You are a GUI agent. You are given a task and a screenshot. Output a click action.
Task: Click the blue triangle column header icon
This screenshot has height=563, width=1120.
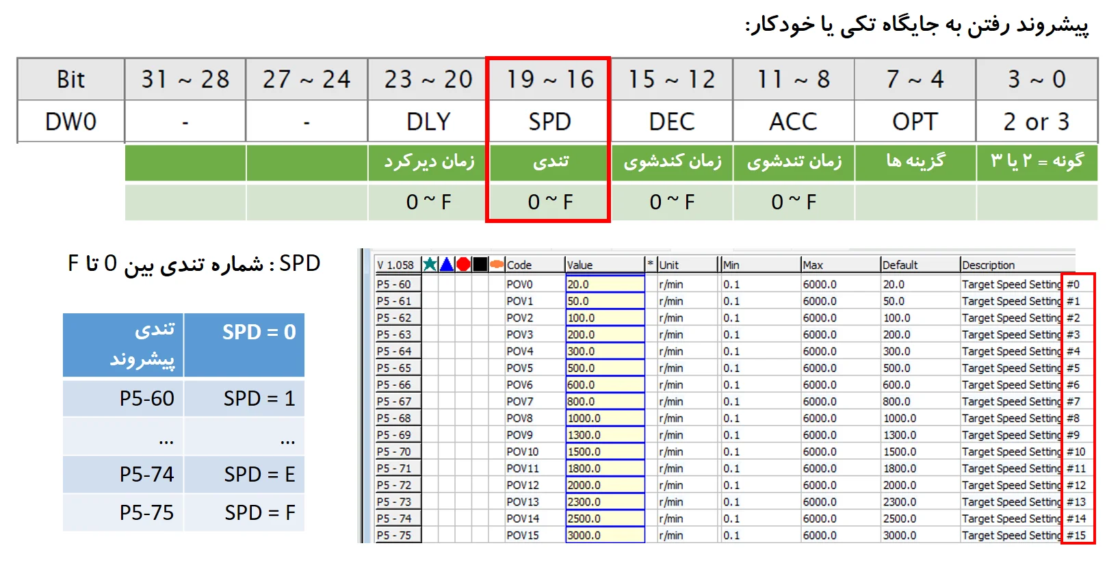tap(446, 265)
